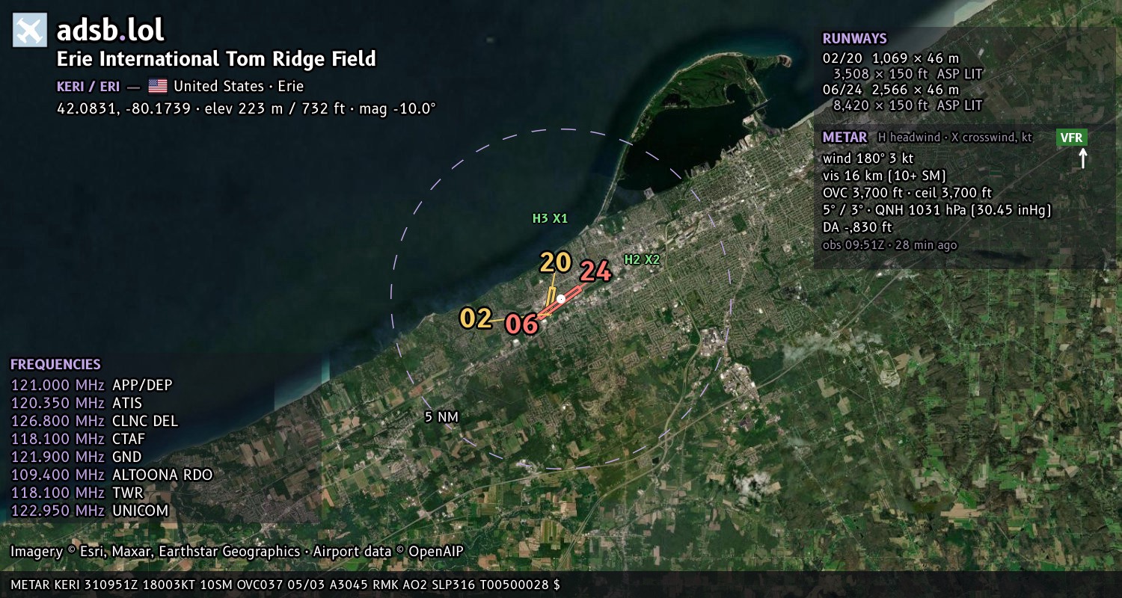Click the Imagery © Esri attribution text
Image resolution: width=1122 pixels, height=598 pixels.
(155, 552)
